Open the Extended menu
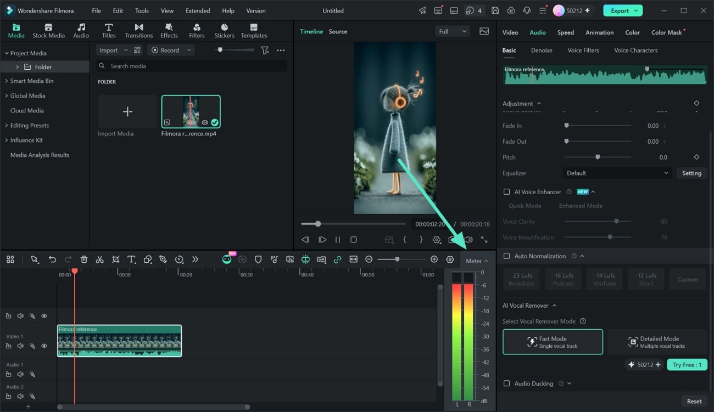 pyautogui.click(x=198, y=10)
